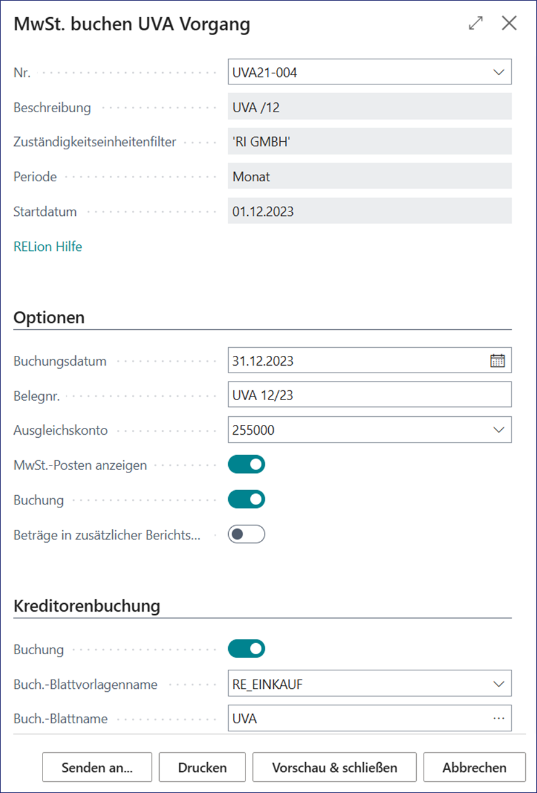
Task: Disable the Buchung switch under Optionen
Action: (247, 499)
